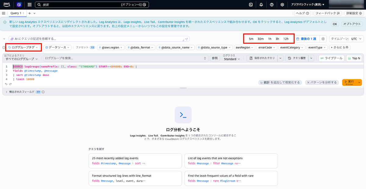Open the all log groups query scope dropdown
366x189 pixels.
point(21,58)
